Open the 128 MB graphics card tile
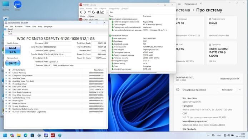 click(222, 27)
